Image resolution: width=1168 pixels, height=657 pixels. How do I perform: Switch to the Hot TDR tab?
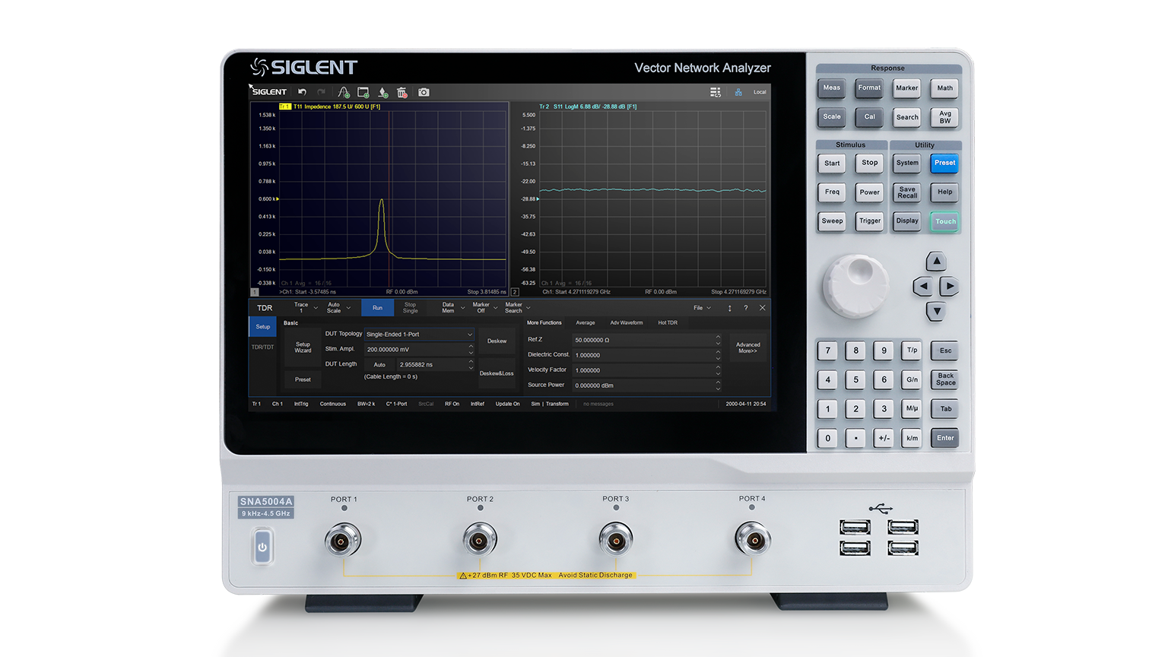click(667, 322)
